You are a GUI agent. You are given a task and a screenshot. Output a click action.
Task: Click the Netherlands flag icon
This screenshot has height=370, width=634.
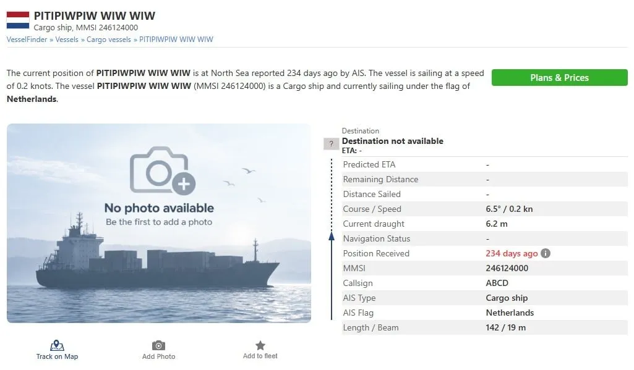pos(18,20)
